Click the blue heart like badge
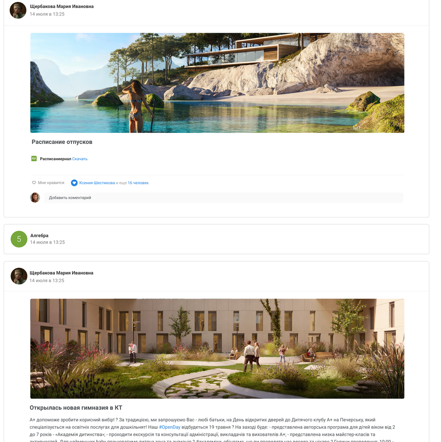 point(74,183)
